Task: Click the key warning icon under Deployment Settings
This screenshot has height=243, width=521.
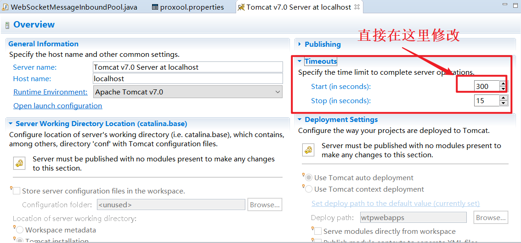Action: 308,150
